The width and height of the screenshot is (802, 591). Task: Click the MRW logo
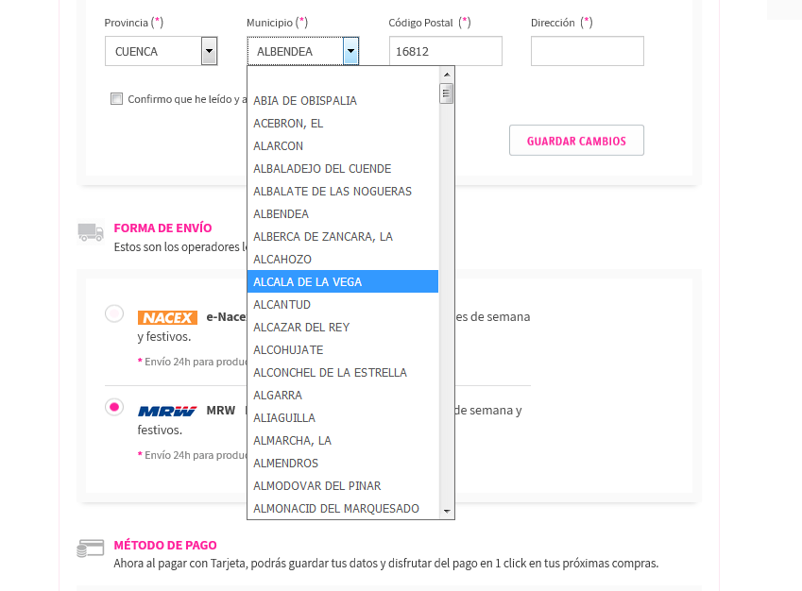(167, 411)
